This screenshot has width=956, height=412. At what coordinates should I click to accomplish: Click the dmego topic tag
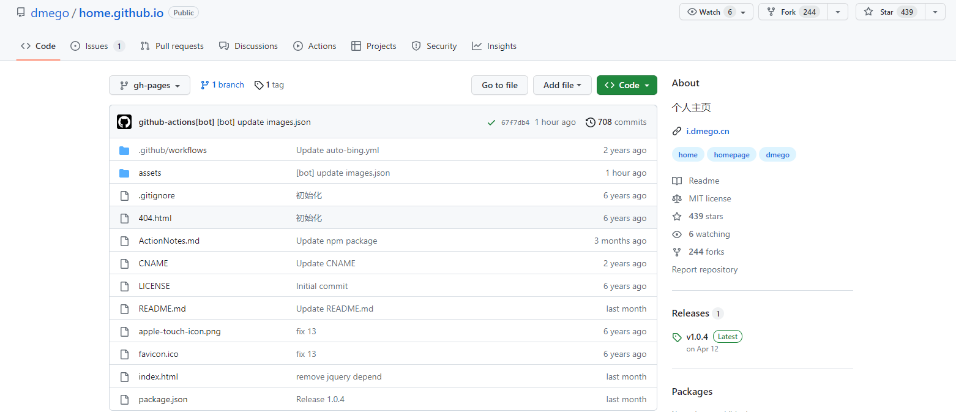point(778,155)
